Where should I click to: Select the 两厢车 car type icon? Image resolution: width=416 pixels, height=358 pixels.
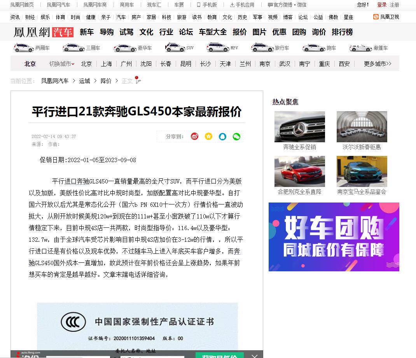[24, 48]
